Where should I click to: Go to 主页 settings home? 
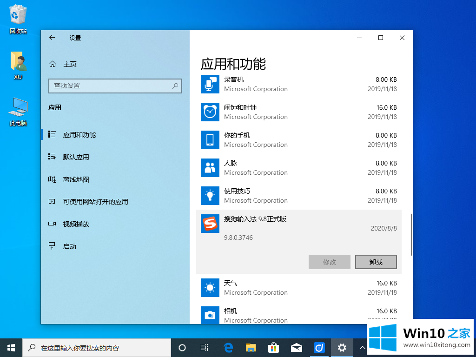point(70,64)
